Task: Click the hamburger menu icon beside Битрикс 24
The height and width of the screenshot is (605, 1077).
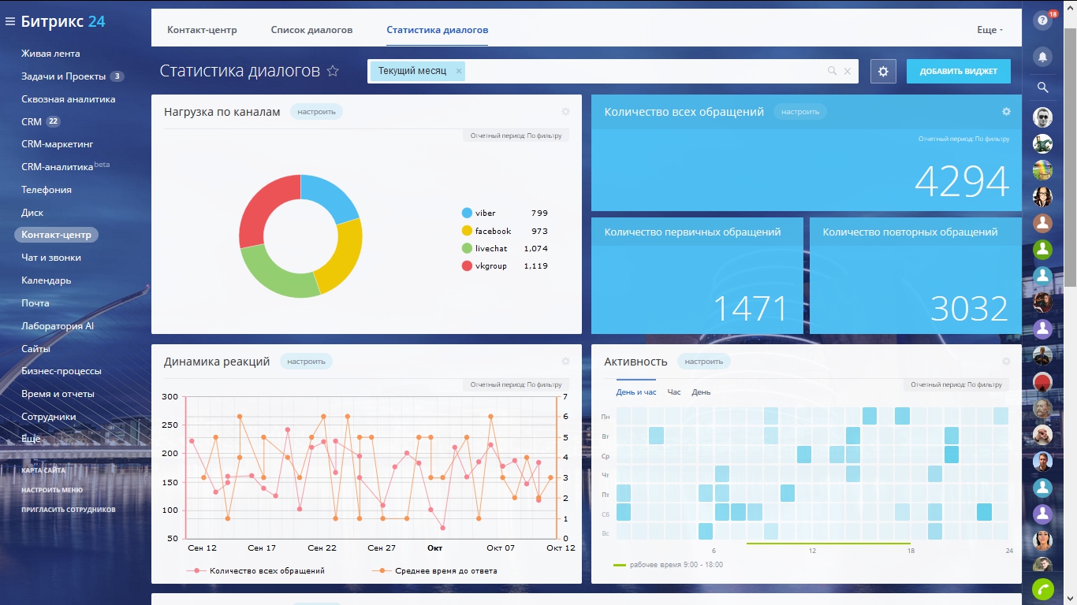Action: pyautogui.click(x=10, y=22)
